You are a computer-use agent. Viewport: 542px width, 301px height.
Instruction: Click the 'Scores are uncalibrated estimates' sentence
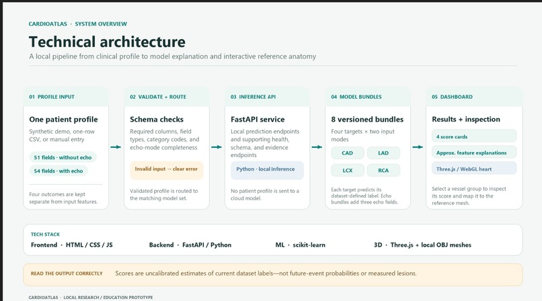pyautogui.click(x=266, y=273)
